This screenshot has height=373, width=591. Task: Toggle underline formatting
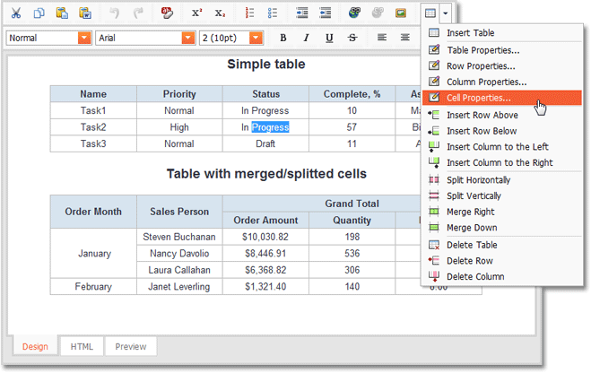pos(329,38)
